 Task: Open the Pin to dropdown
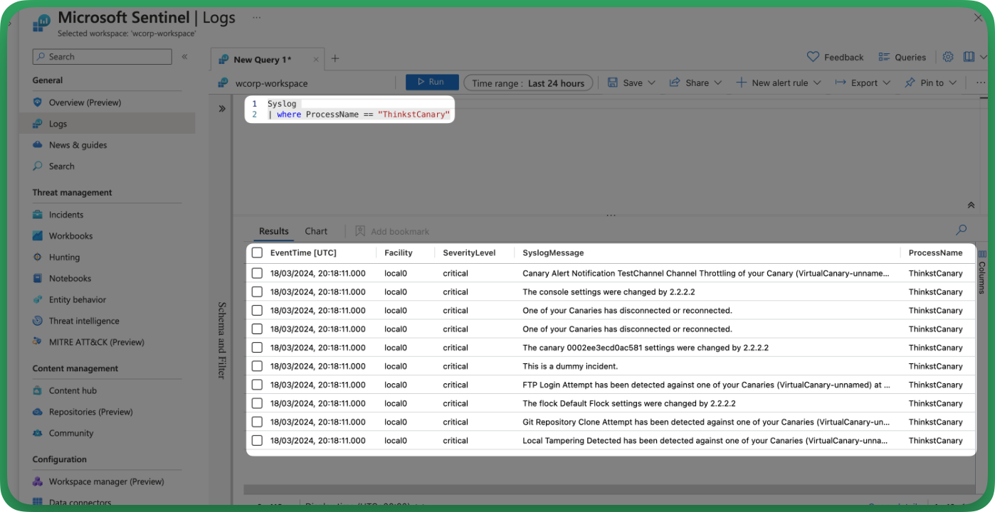(x=931, y=83)
